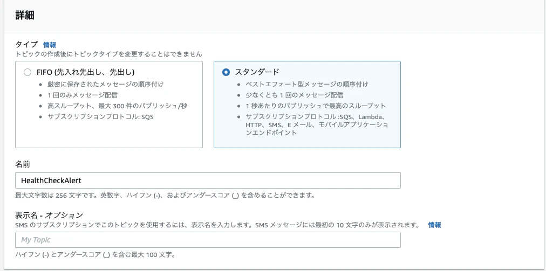Screen dimensions: 546x271
Task: Click ベストエフォート型メッセージの順序付け bullet
Action: 307,84
